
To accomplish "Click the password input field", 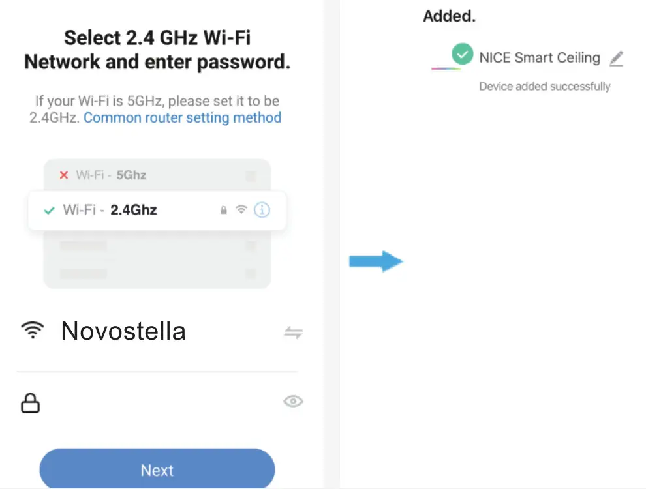I will coord(157,403).
